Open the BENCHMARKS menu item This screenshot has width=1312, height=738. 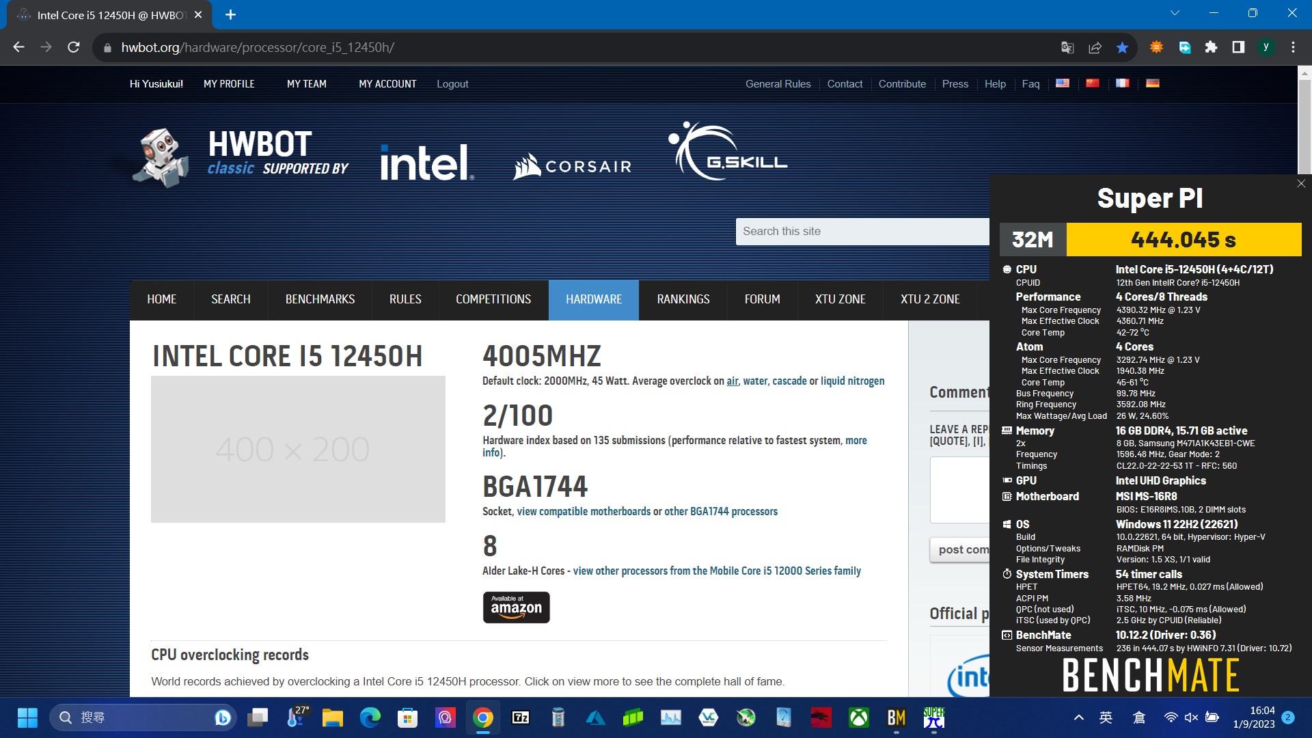click(320, 299)
